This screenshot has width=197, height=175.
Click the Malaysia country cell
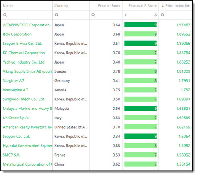pyautogui.click(x=62, y=109)
